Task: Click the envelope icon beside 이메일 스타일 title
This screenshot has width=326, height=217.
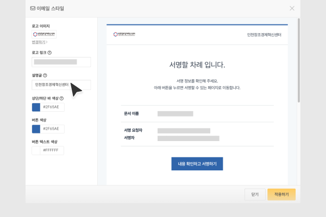Action: click(x=33, y=8)
